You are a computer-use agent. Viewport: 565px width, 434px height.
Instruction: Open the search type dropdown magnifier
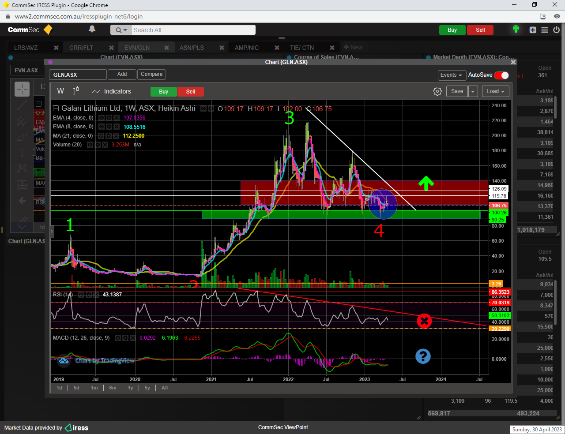(121, 30)
